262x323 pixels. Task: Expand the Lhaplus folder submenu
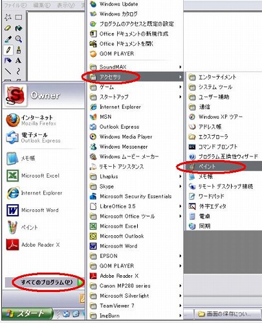pos(136,176)
